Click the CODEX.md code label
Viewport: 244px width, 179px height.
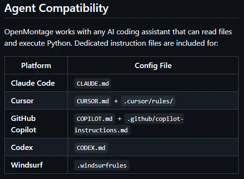click(91, 148)
